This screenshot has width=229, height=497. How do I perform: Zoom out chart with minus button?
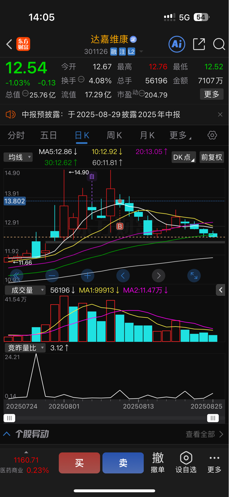pos(52,276)
